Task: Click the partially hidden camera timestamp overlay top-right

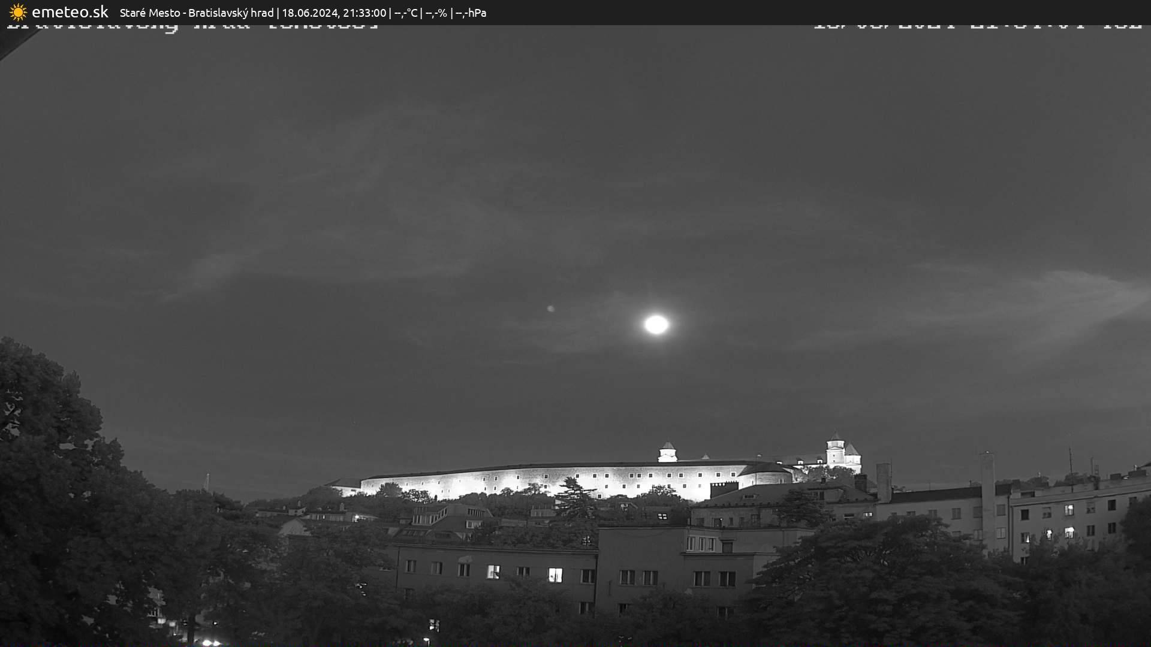Action: tap(977, 26)
